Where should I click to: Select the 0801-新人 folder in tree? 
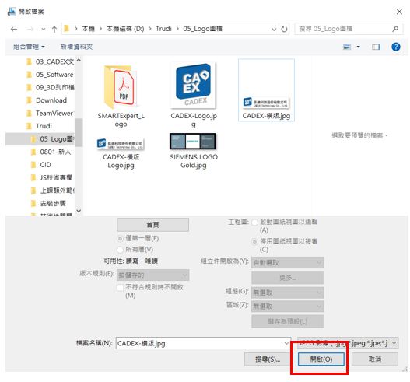51,152
